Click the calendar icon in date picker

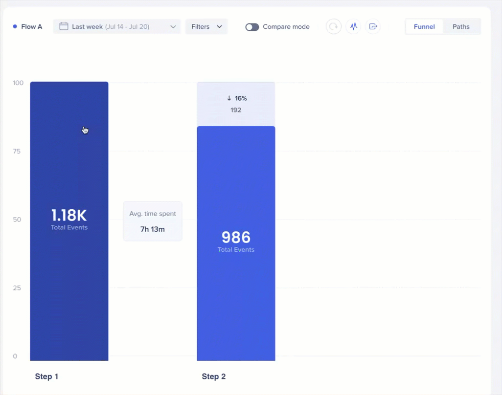coord(64,26)
